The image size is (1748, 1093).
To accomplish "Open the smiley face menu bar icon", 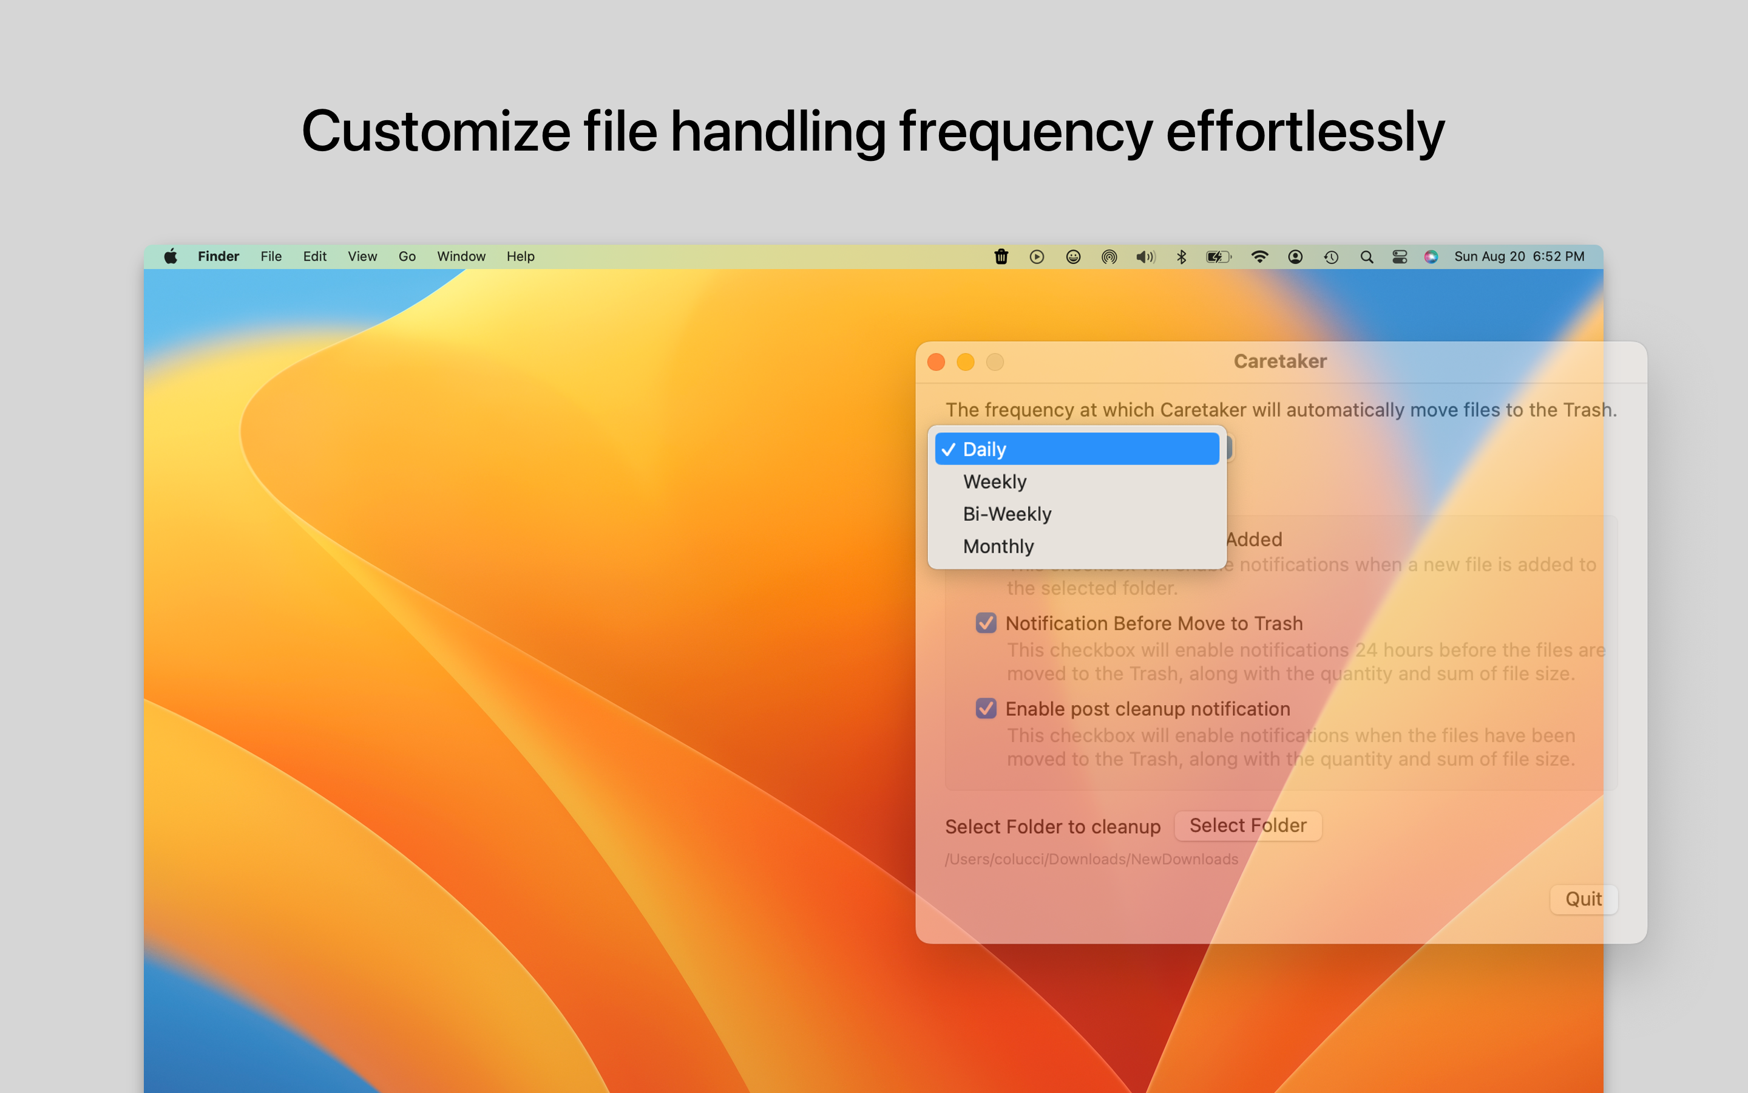I will coord(1073,257).
